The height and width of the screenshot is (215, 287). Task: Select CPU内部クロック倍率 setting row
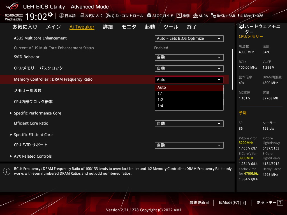33,102
